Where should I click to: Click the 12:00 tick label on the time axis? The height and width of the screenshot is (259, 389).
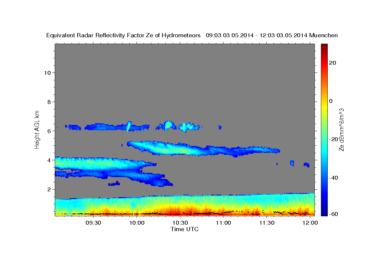[x=310, y=223]
